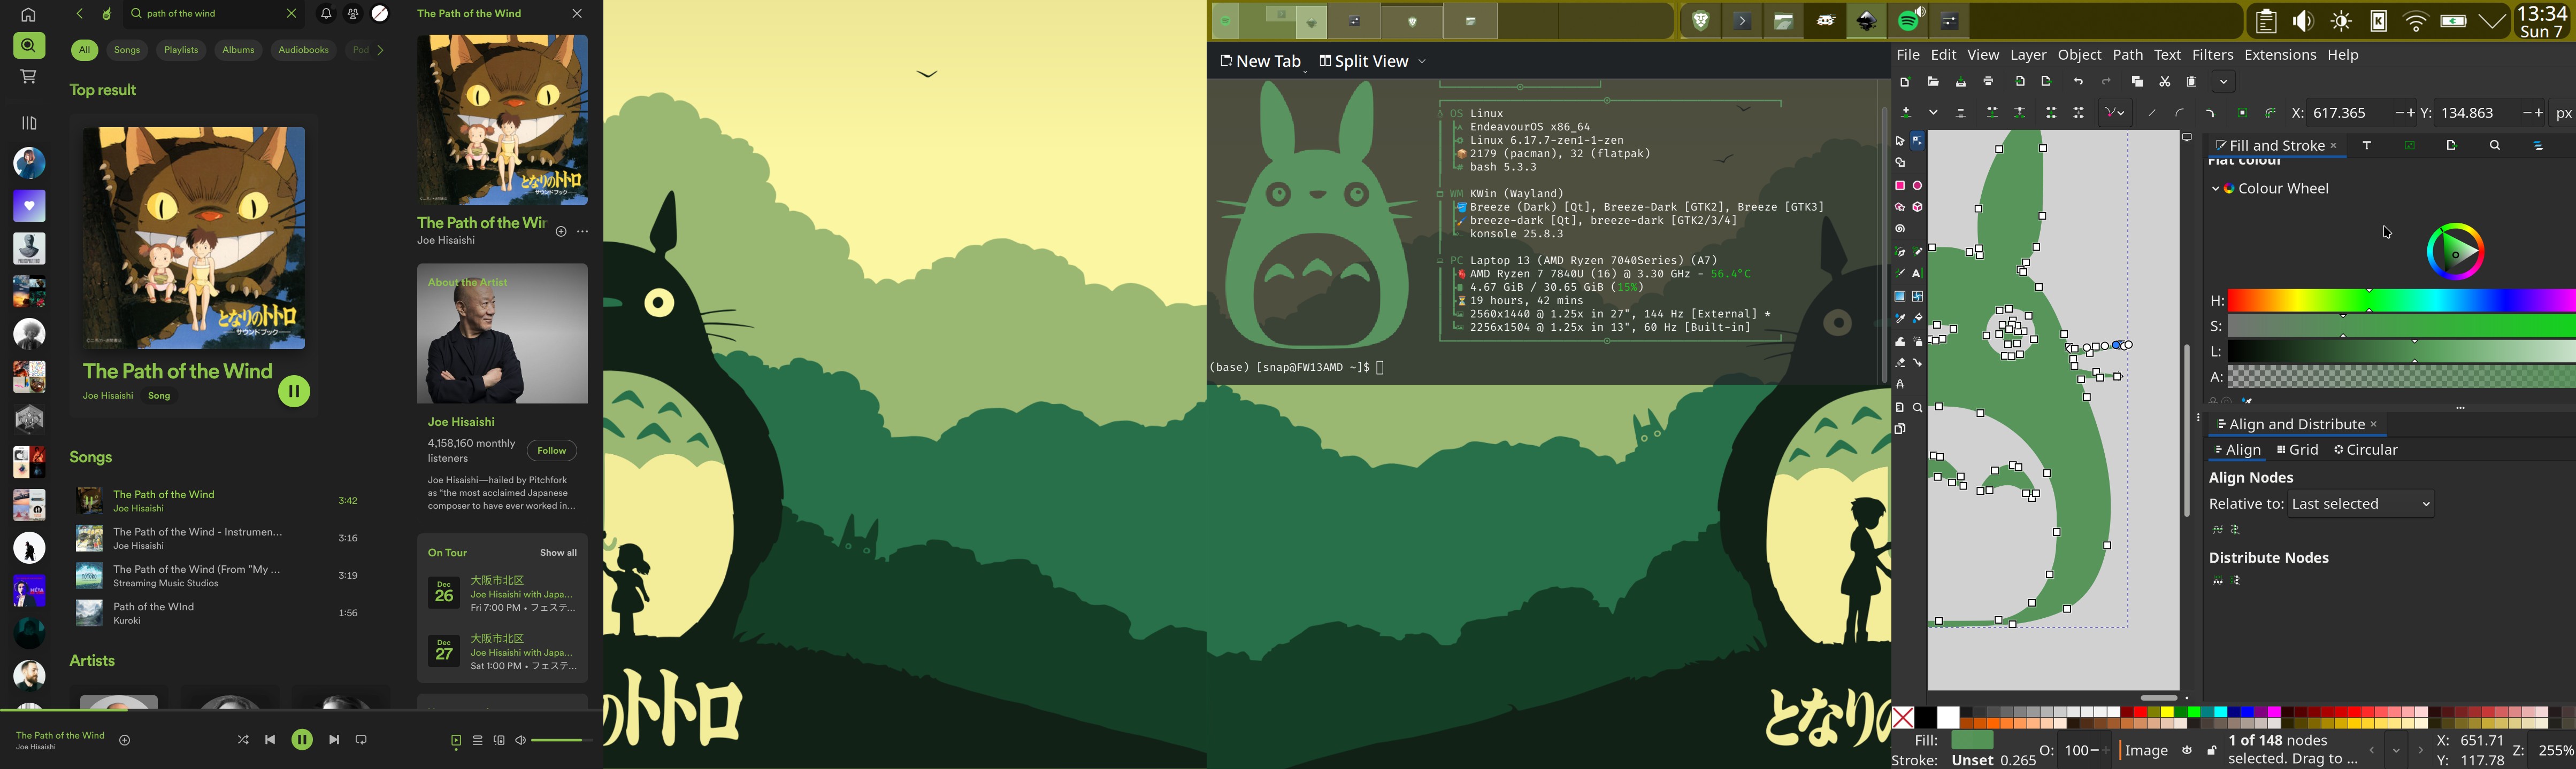Select the Star/Polygon tool in Inkscape
Image resolution: width=2576 pixels, height=769 pixels.
(x=1900, y=208)
